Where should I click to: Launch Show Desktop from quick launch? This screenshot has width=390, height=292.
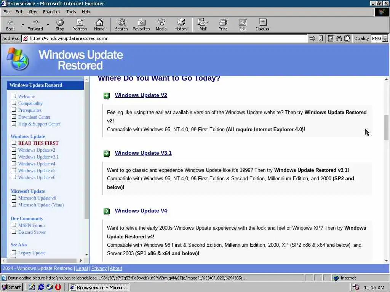[x=32, y=287]
